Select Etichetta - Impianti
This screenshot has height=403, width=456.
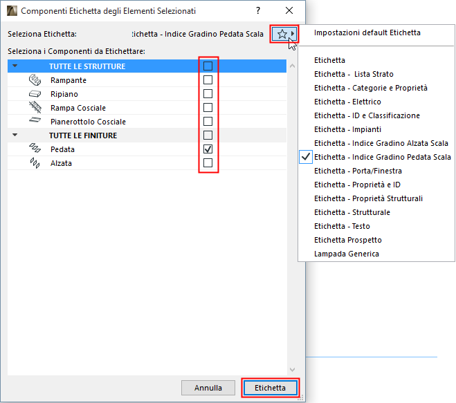(x=347, y=129)
